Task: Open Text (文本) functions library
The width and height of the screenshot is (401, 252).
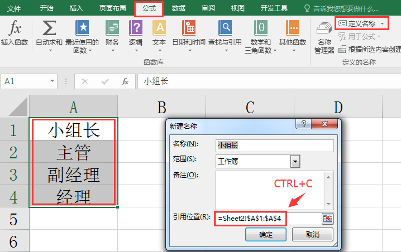Action: [x=159, y=36]
